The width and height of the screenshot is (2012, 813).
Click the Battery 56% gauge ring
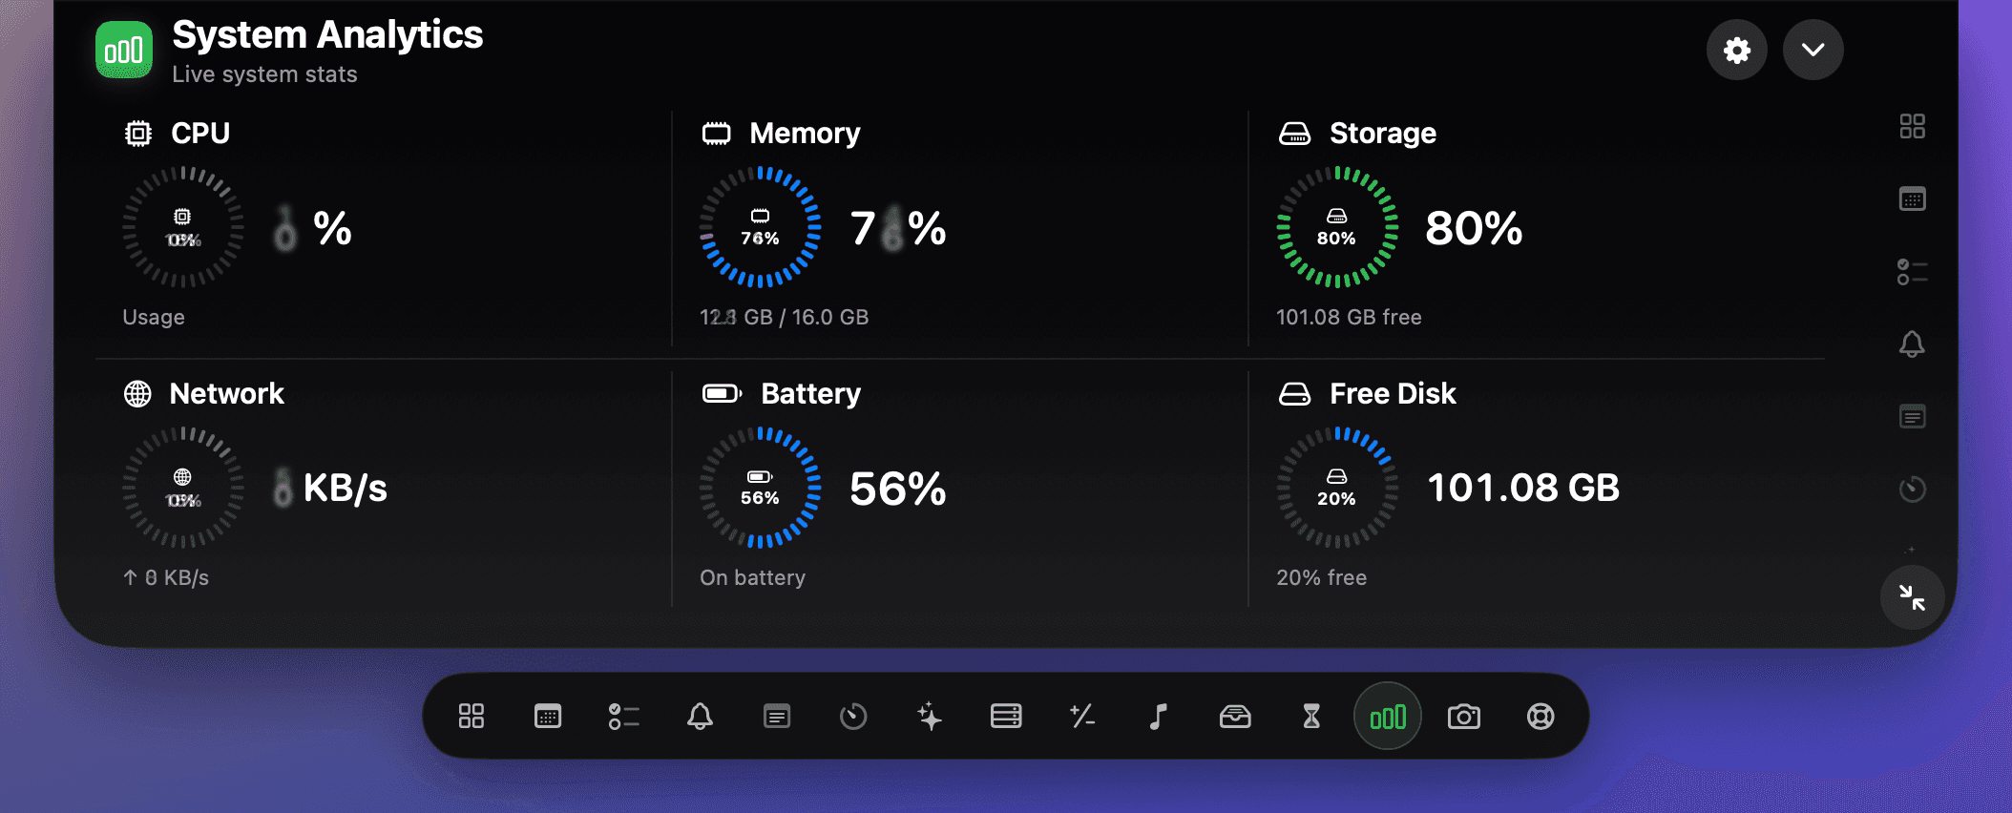760,488
